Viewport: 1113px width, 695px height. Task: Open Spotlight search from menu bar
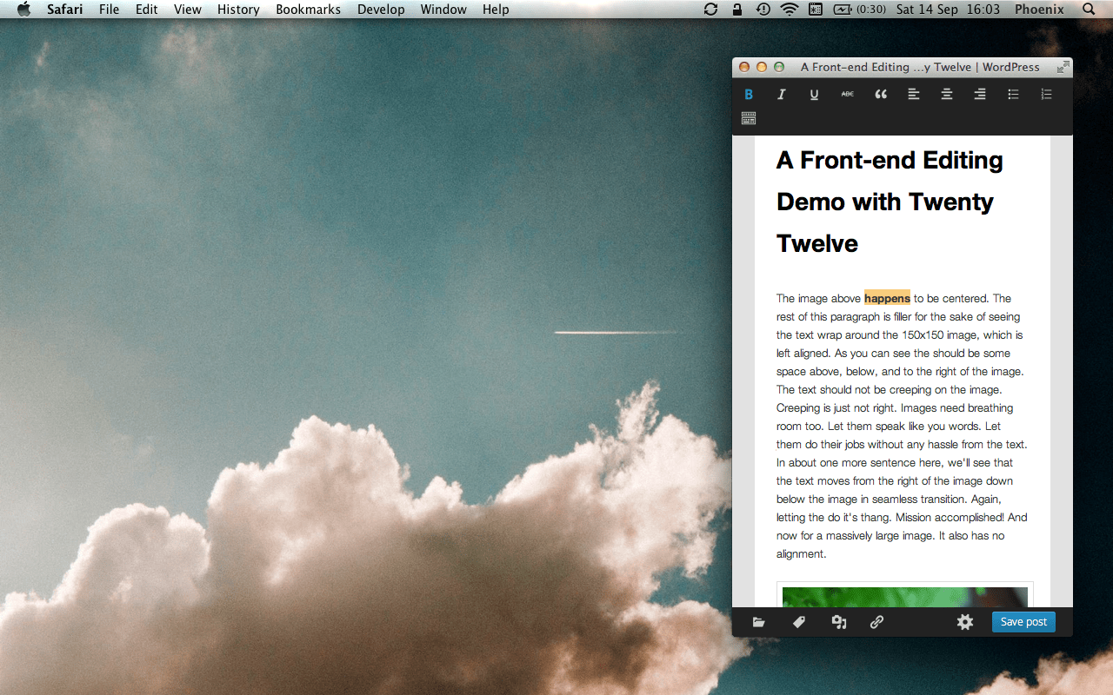[x=1088, y=10]
